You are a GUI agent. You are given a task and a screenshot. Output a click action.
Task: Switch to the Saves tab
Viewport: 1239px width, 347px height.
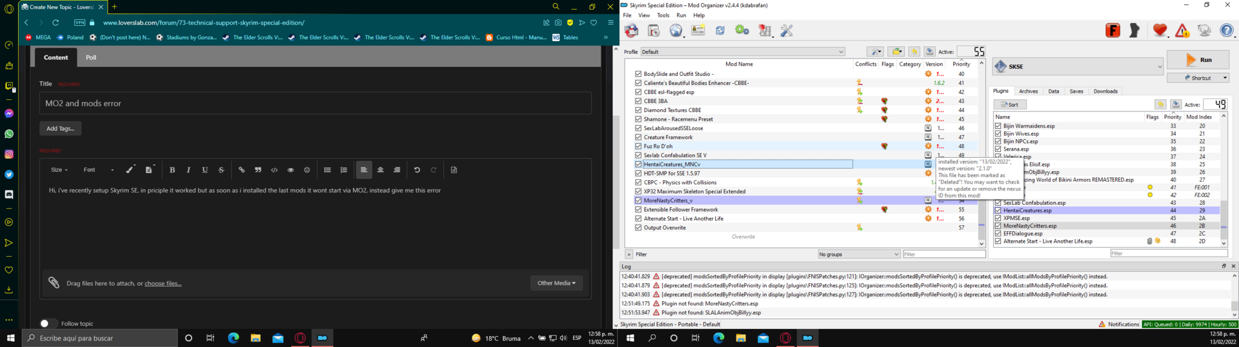point(1076,91)
